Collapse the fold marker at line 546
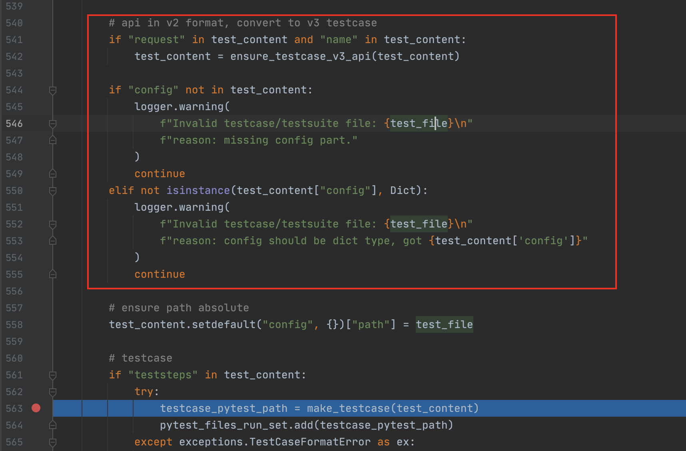This screenshot has width=686, height=451. (x=52, y=124)
